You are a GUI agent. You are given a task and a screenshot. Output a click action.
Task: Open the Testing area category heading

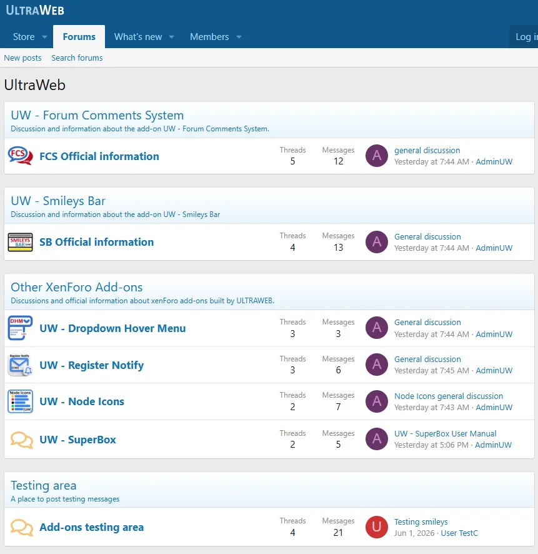click(43, 485)
